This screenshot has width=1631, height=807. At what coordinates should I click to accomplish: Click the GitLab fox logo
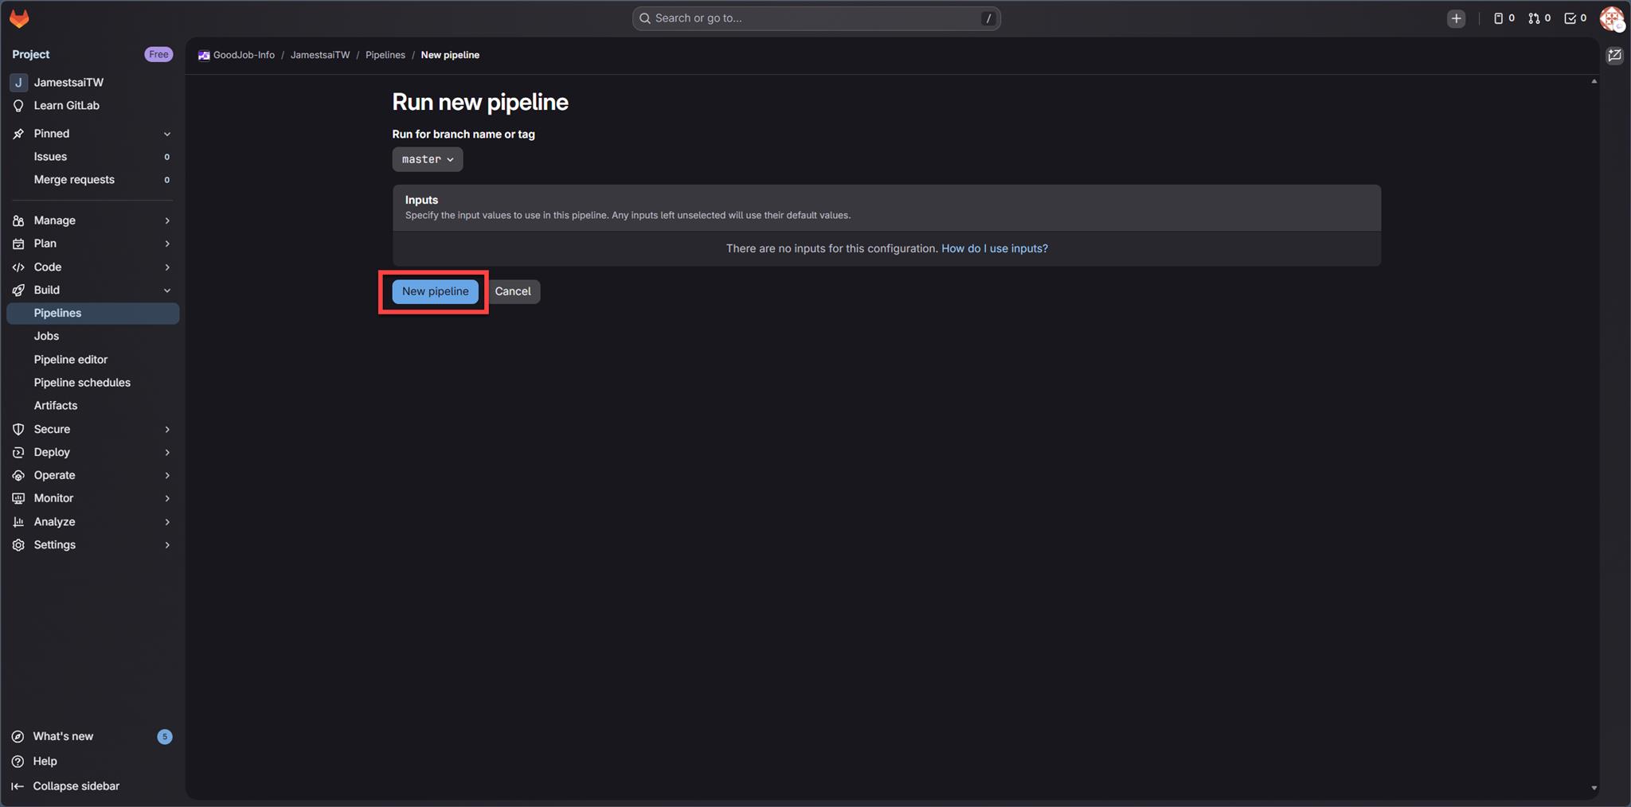click(x=19, y=18)
